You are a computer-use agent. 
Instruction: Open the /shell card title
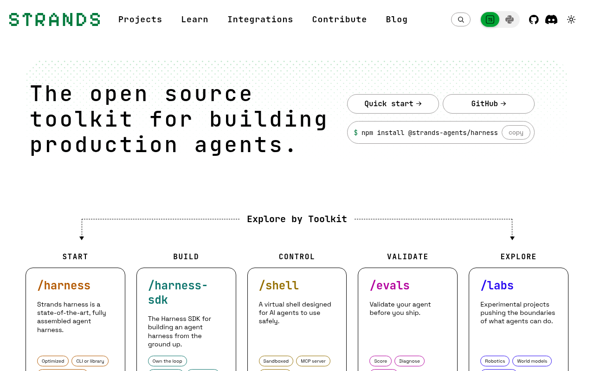click(278, 285)
